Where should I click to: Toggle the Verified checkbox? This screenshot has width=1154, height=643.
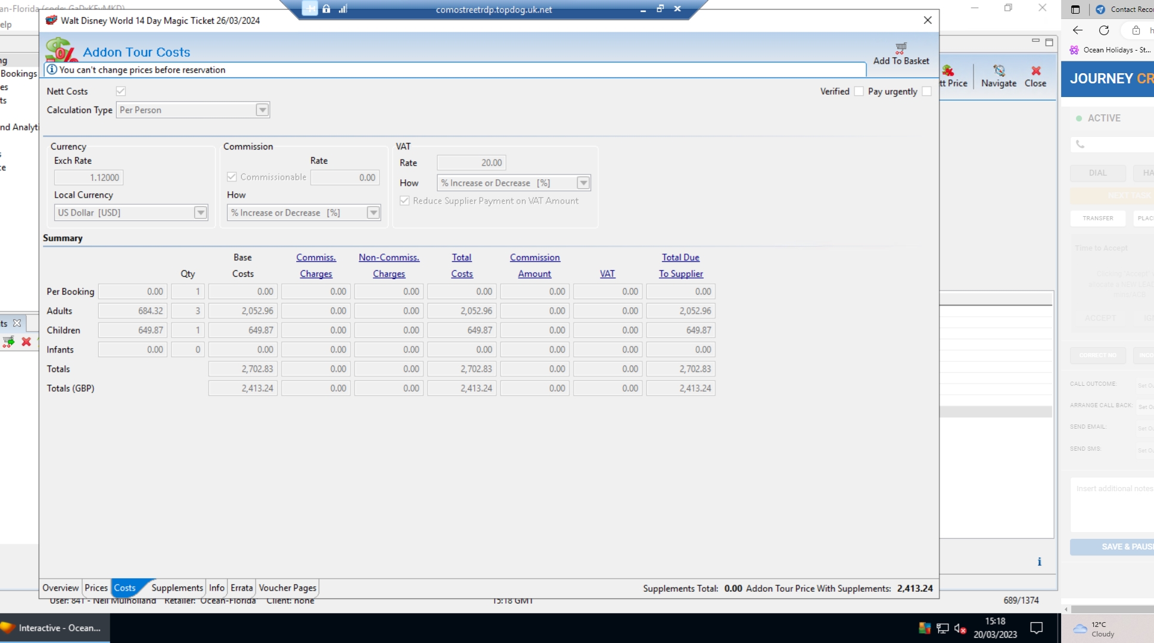click(x=858, y=91)
